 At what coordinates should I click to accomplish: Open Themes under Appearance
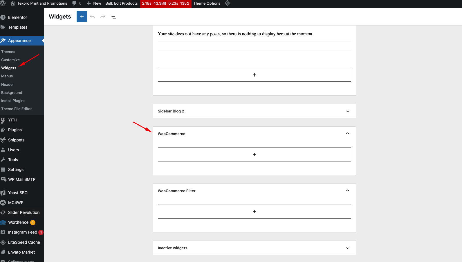8,52
